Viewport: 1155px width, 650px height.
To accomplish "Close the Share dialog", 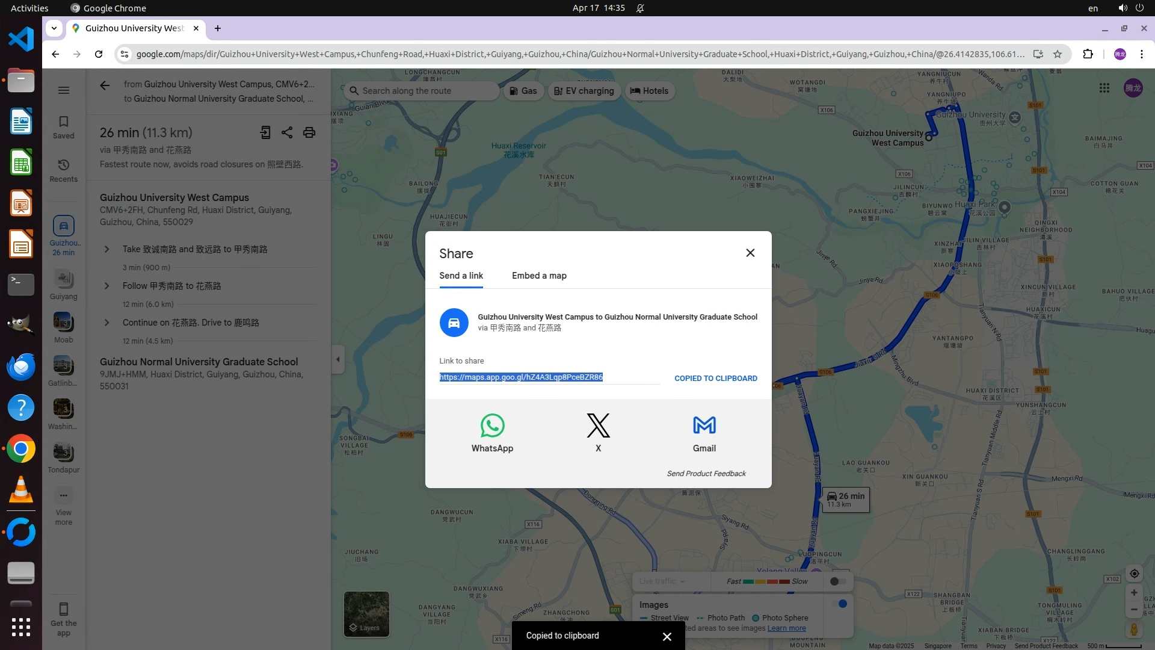I will (x=750, y=253).
